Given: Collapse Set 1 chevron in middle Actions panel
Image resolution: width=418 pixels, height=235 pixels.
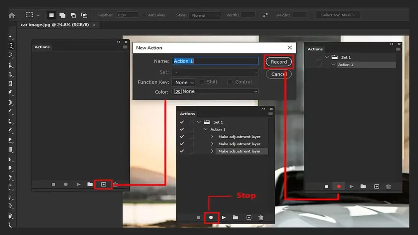Looking at the screenshot, I should tap(199, 122).
